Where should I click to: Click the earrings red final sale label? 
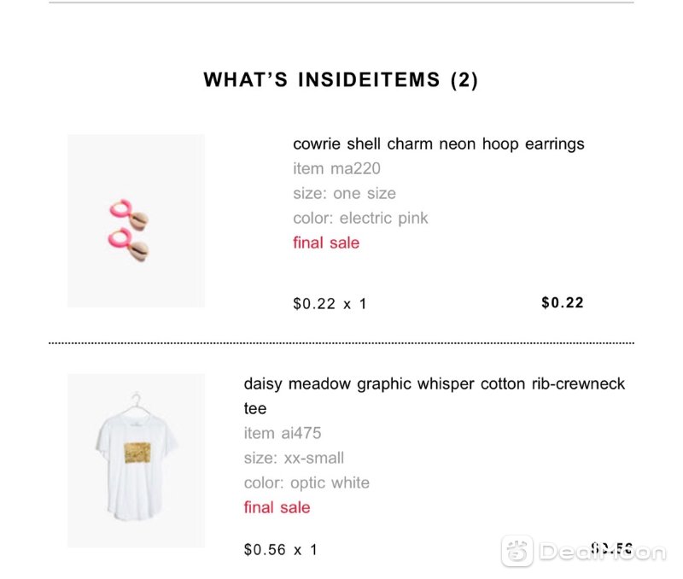tap(326, 243)
